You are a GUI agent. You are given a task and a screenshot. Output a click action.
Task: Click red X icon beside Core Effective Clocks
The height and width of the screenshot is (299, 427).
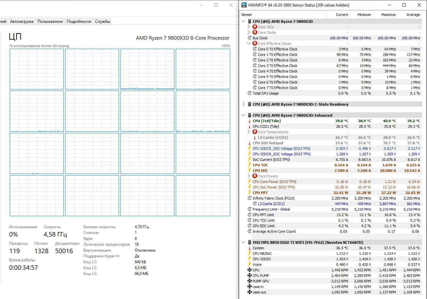pyautogui.click(x=255, y=44)
